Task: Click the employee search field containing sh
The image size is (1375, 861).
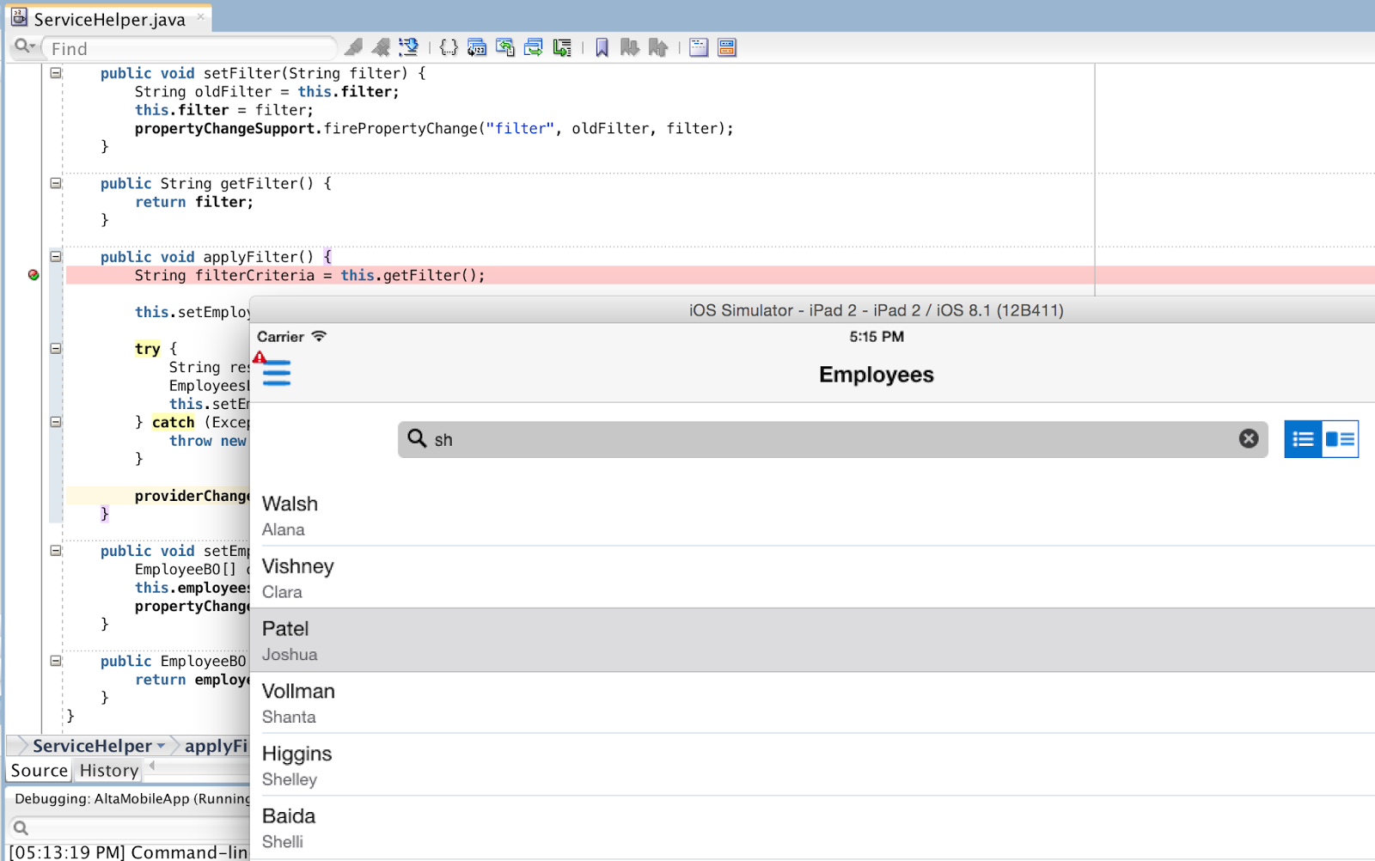Action: tap(833, 439)
